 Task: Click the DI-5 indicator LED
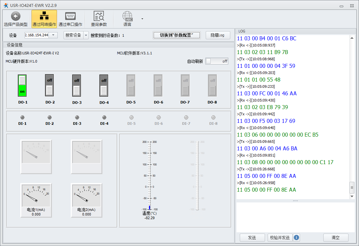coord(131,118)
